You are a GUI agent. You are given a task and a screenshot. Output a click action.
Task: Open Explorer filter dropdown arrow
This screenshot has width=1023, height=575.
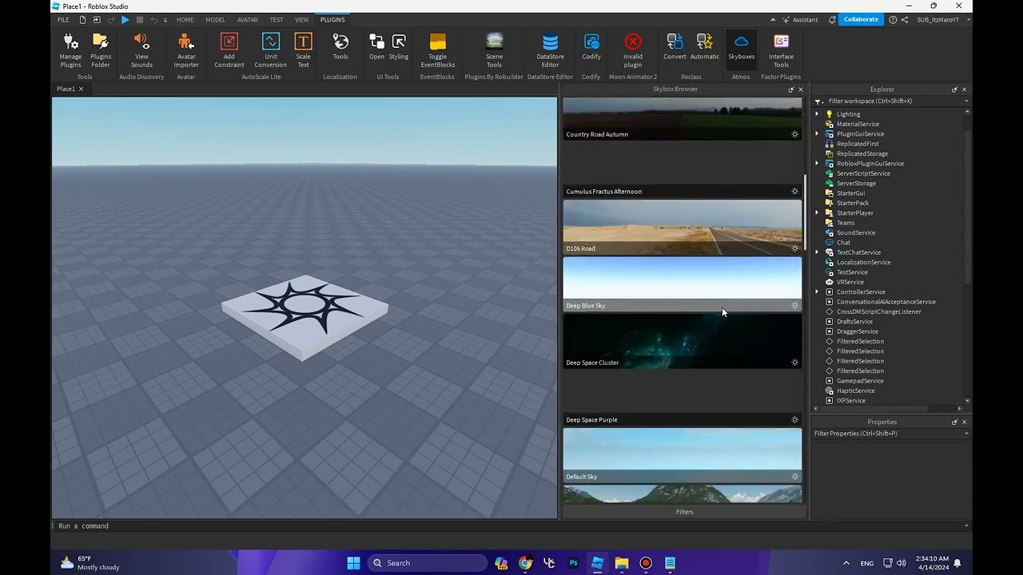(966, 101)
